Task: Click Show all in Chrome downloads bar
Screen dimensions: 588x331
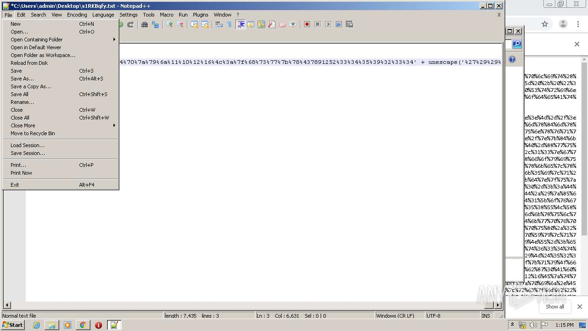Action: pyautogui.click(x=554, y=307)
